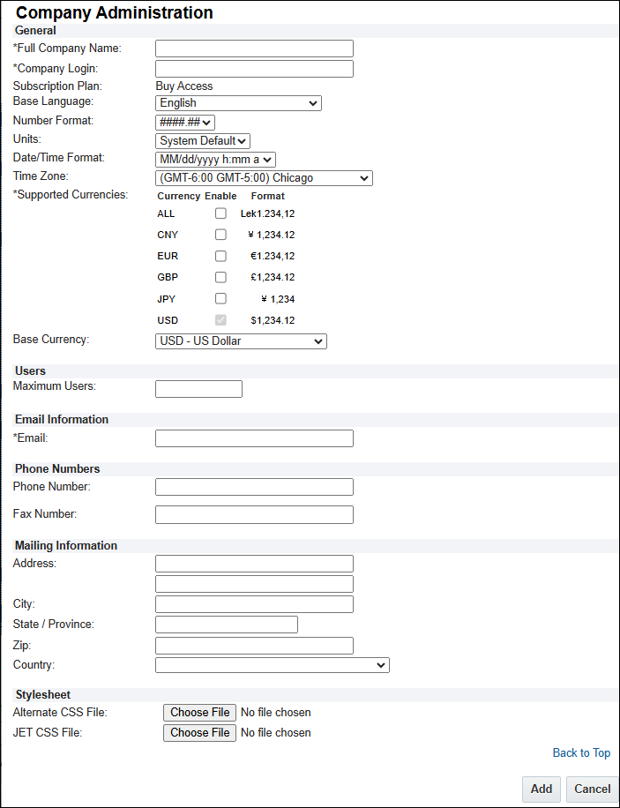Image resolution: width=620 pixels, height=808 pixels.
Task: Follow the Back to Top link
Action: tap(581, 753)
